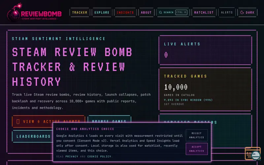Click the Live Alerts card
The width and height of the screenshot is (264, 165).
205,50
